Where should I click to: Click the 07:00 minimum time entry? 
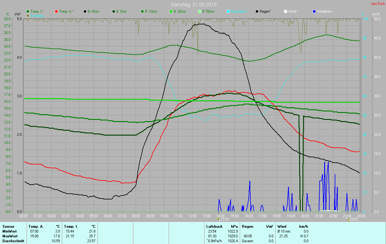click(34, 231)
